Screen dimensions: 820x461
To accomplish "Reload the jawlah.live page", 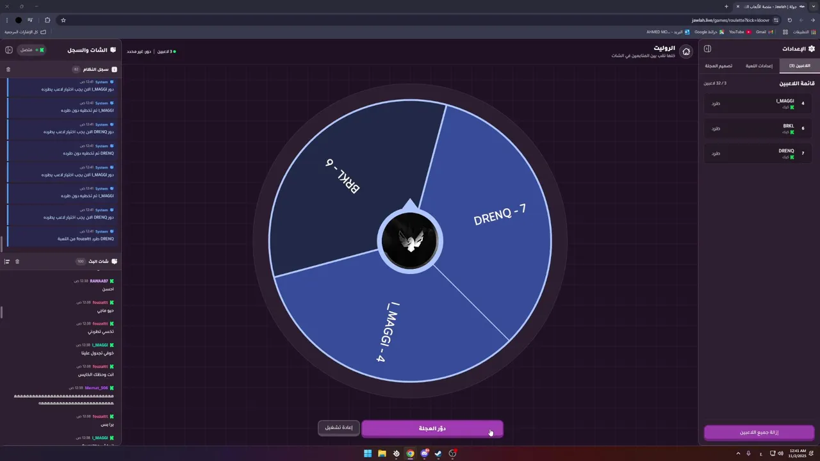I will click(789, 20).
